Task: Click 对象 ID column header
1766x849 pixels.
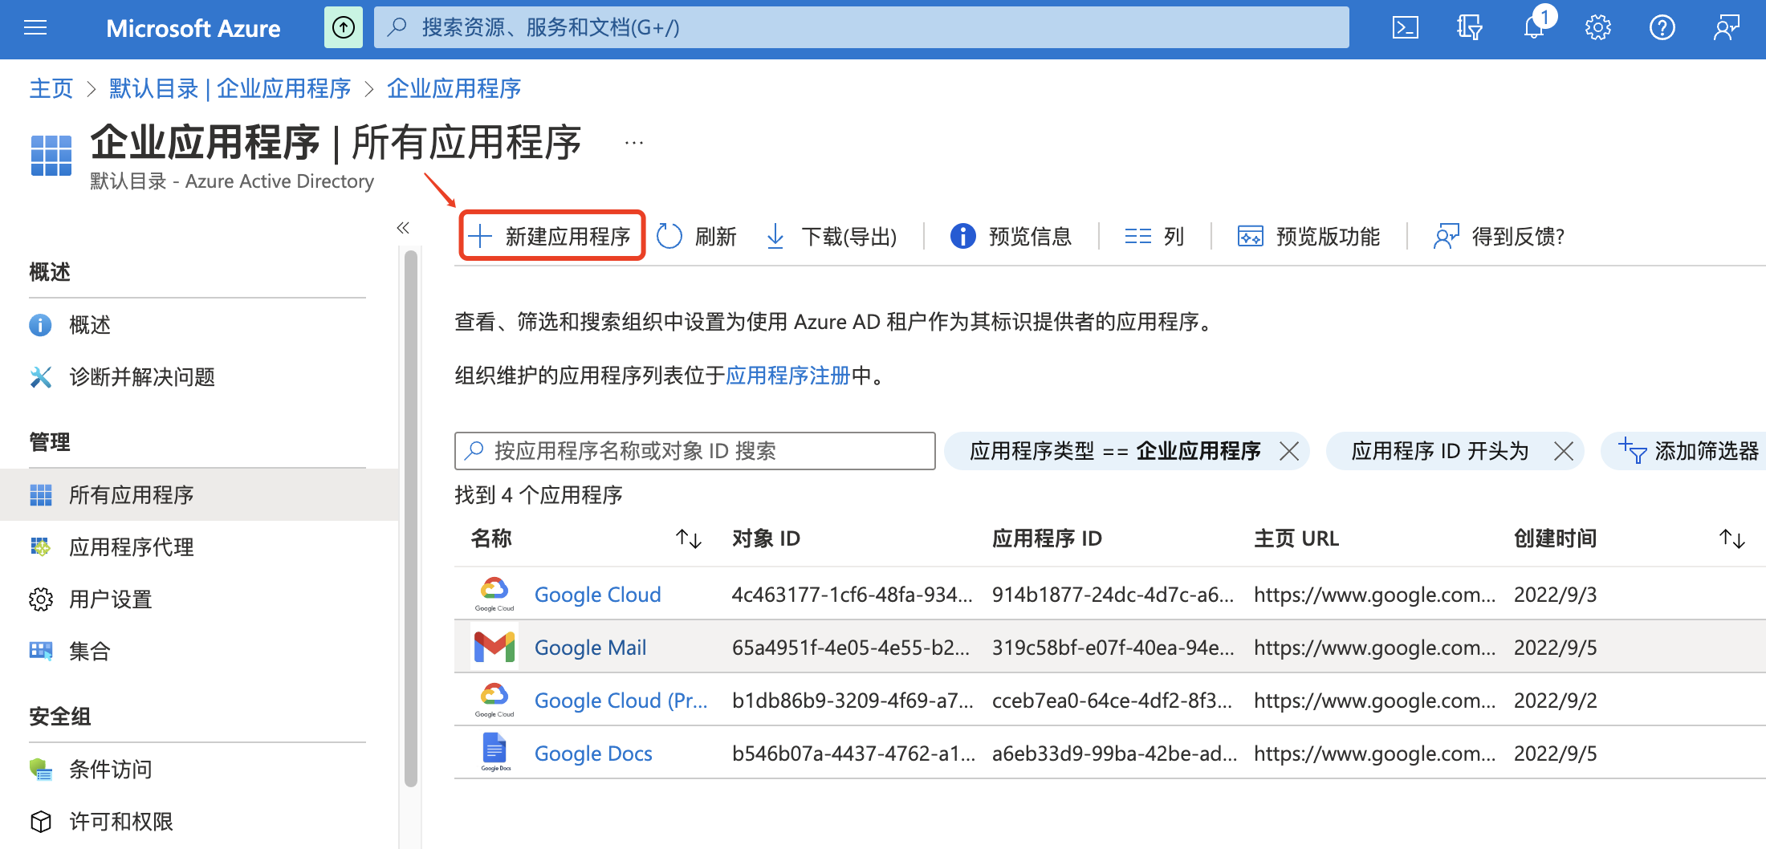Action: pos(766,538)
